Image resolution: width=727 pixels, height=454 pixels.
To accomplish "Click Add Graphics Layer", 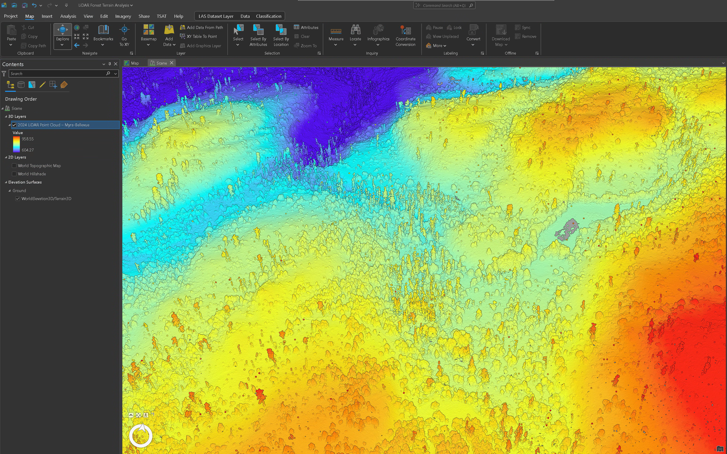I will point(200,46).
